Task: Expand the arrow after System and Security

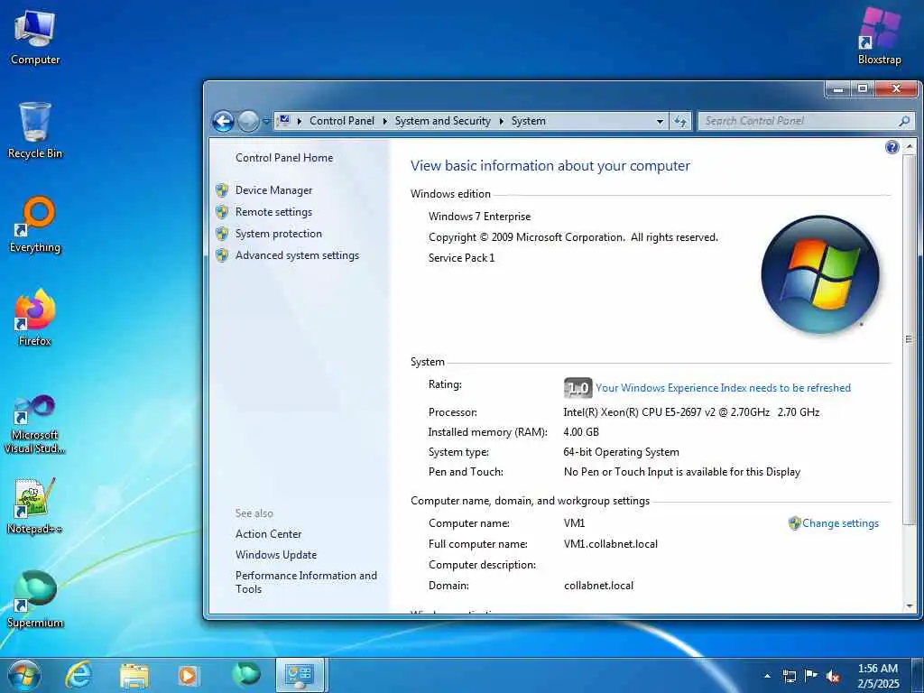Action: 502,121
